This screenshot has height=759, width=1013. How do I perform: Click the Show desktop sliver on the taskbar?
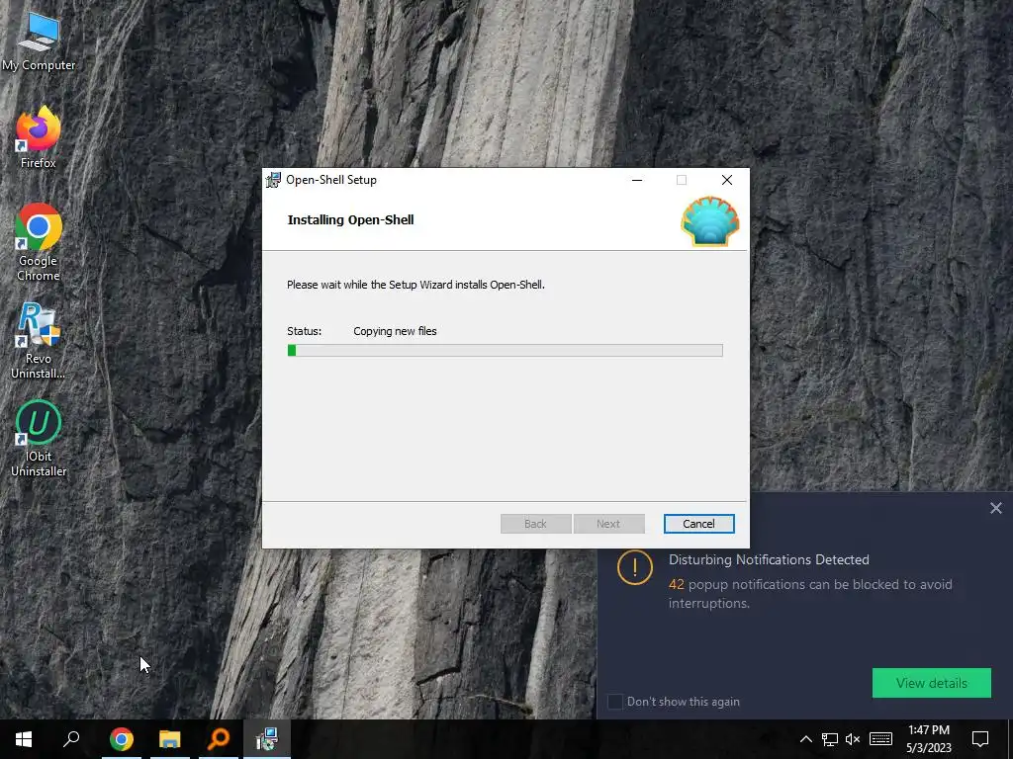(x=1010, y=739)
